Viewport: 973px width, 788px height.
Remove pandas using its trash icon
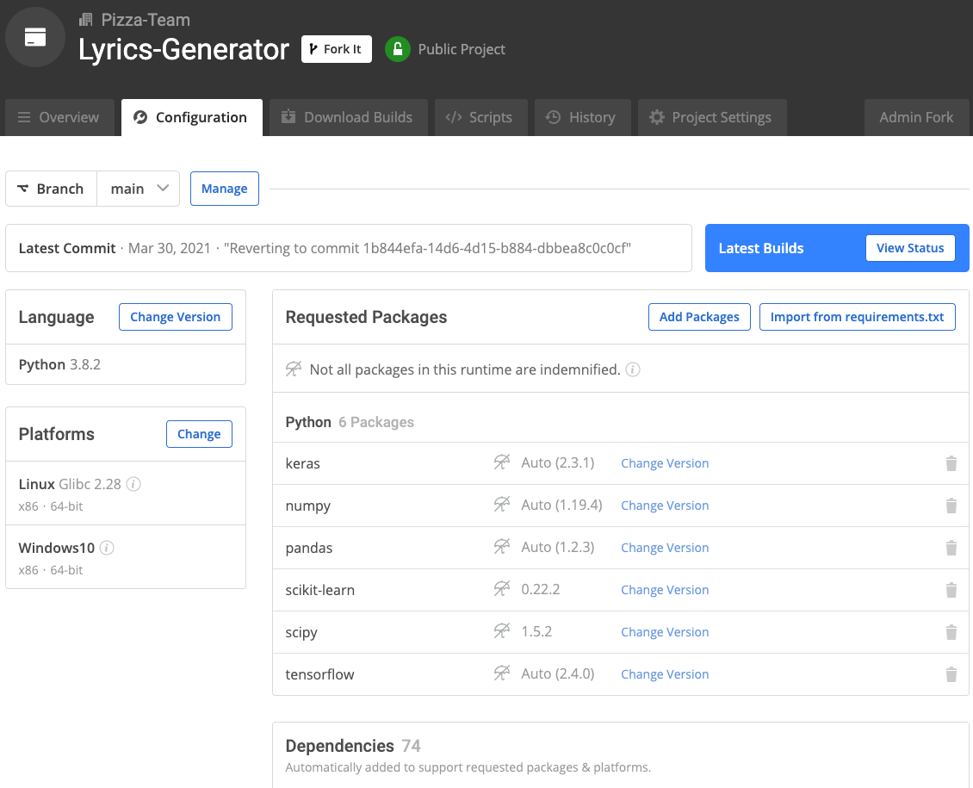pos(951,548)
